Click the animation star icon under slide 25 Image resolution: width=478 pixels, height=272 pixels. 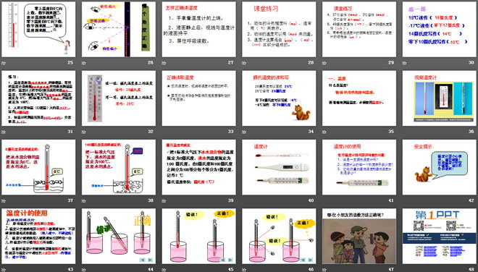4,63
